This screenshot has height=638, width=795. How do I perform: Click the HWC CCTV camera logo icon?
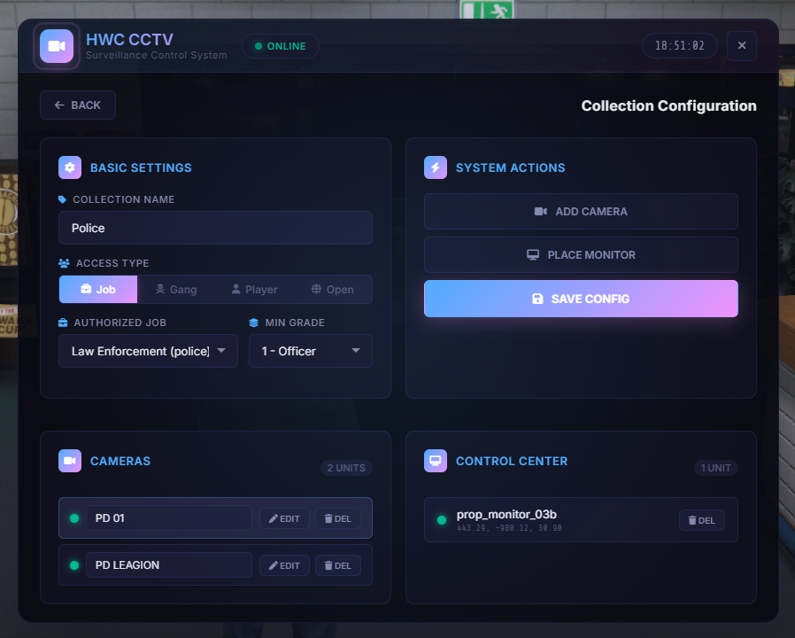pyautogui.click(x=57, y=46)
